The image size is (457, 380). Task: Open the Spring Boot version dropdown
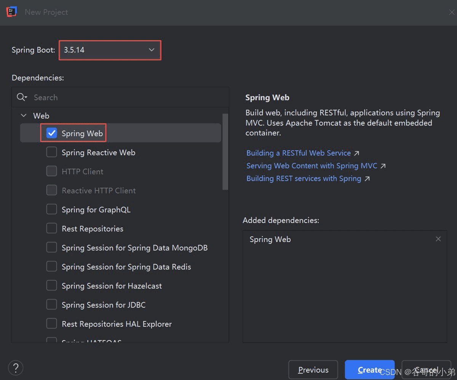pyautogui.click(x=110, y=50)
